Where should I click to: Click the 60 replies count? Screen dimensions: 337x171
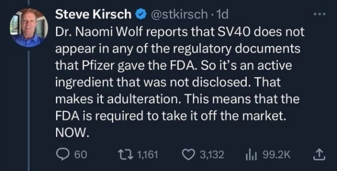click(81, 155)
